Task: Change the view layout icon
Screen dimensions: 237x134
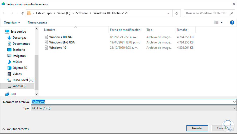Action: pyautogui.click(x=216, y=23)
